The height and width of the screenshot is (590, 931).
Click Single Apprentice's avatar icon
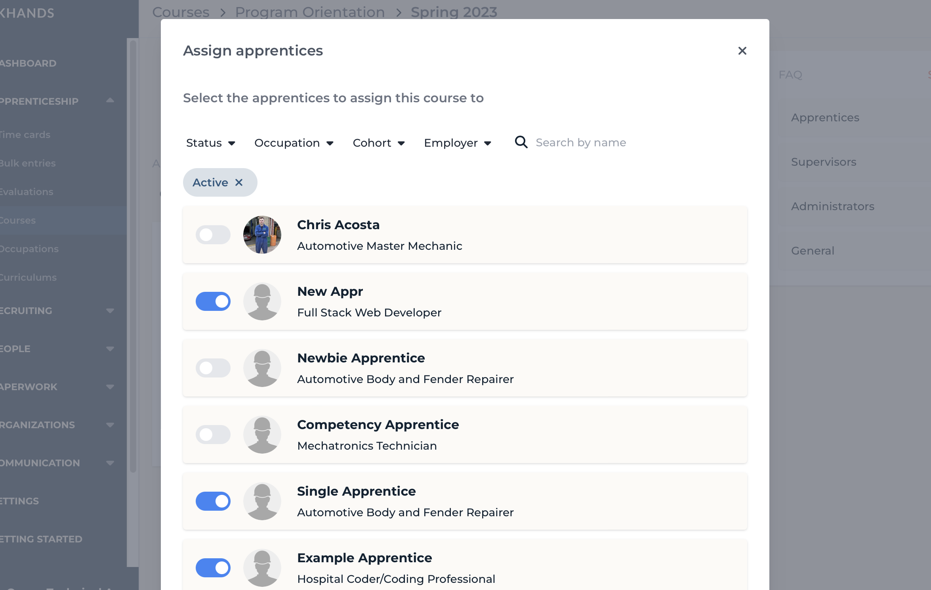pos(262,501)
